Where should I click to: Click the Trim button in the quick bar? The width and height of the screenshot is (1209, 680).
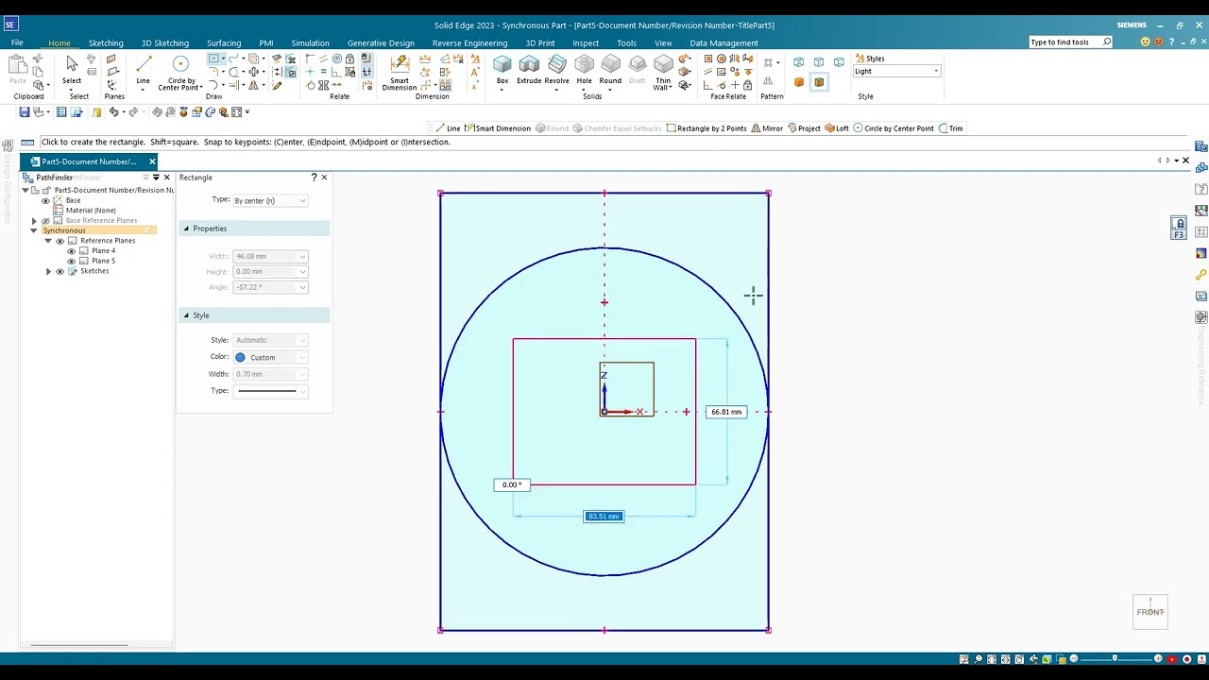pyautogui.click(x=951, y=128)
